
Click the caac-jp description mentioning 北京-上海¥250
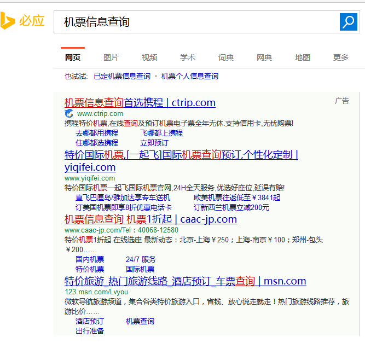tap(194, 245)
